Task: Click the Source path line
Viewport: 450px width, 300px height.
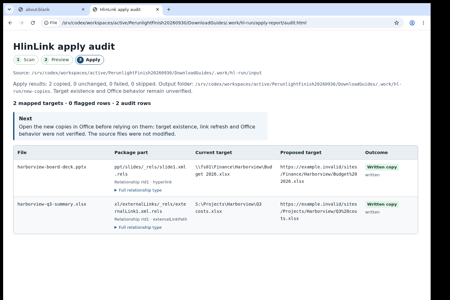Action: (137, 73)
